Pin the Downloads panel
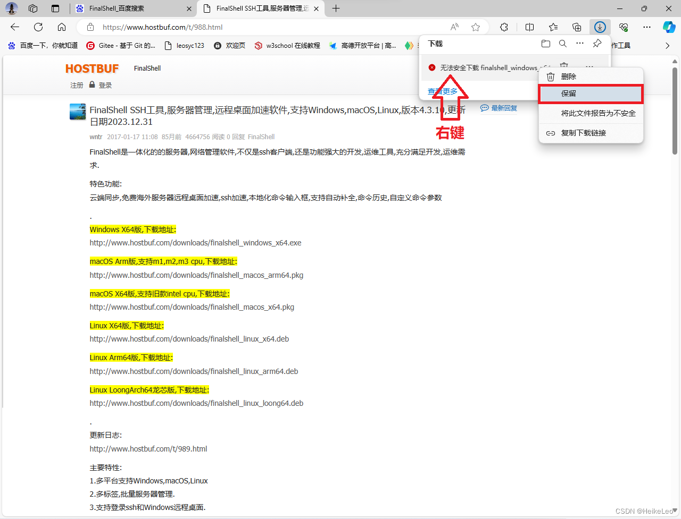 tap(597, 44)
